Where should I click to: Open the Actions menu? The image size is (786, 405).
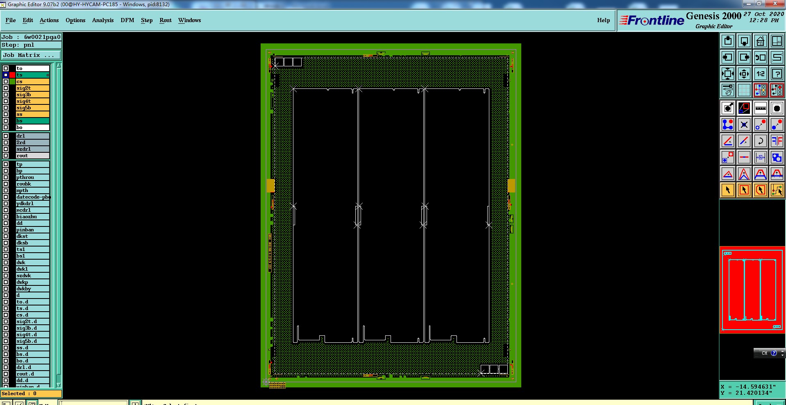pyautogui.click(x=49, y=20)
